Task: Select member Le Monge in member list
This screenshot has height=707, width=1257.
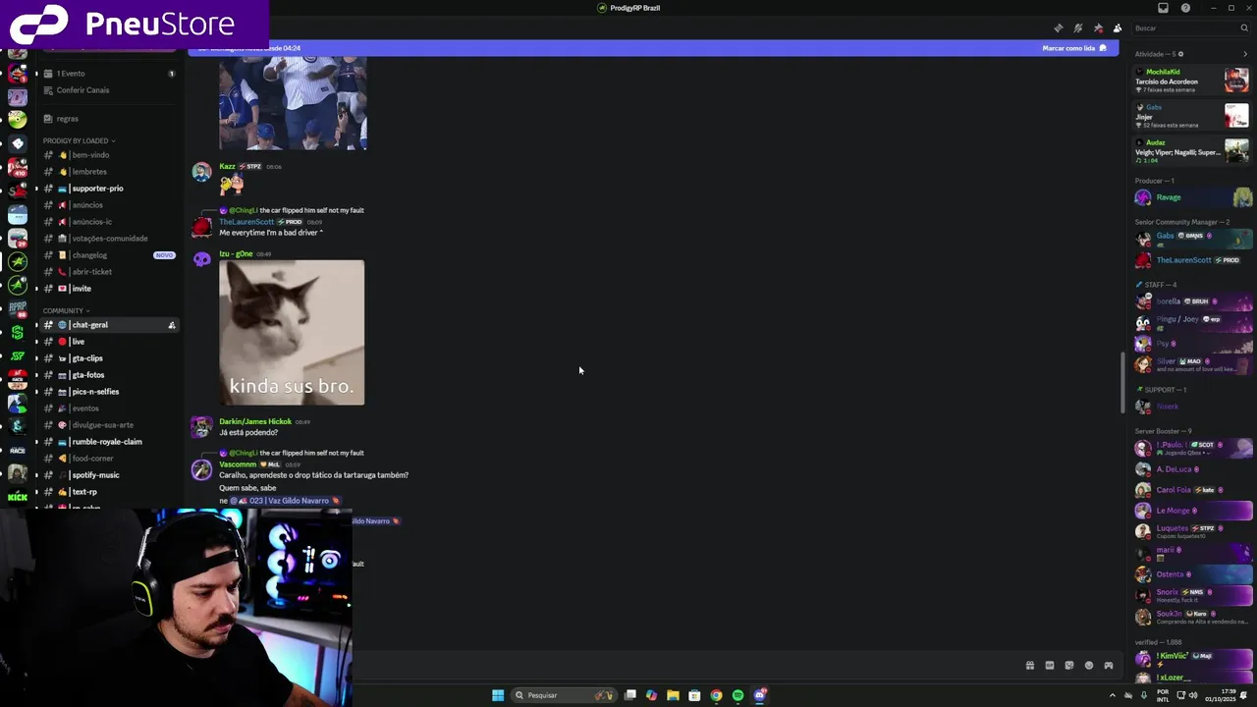Action: pyautogui.click(x=1193, y=511)
